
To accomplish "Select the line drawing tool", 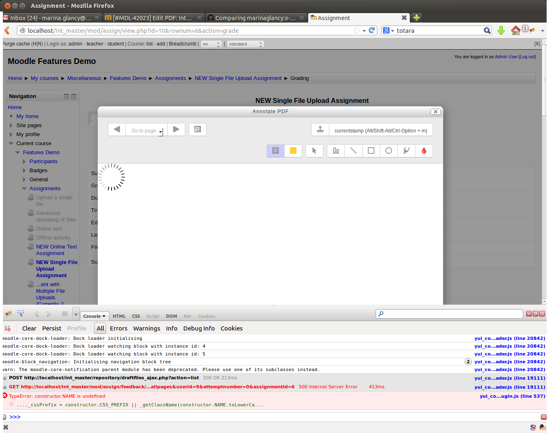I will tap(353, 151).
